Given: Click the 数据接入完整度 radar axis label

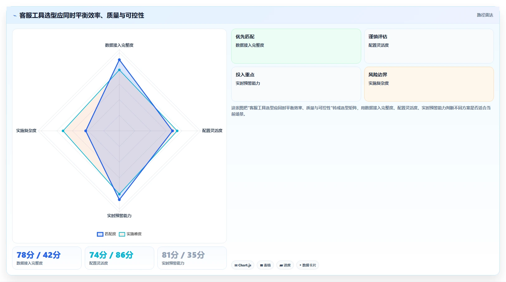Looking at the screenshot, I should click(119, 45).
